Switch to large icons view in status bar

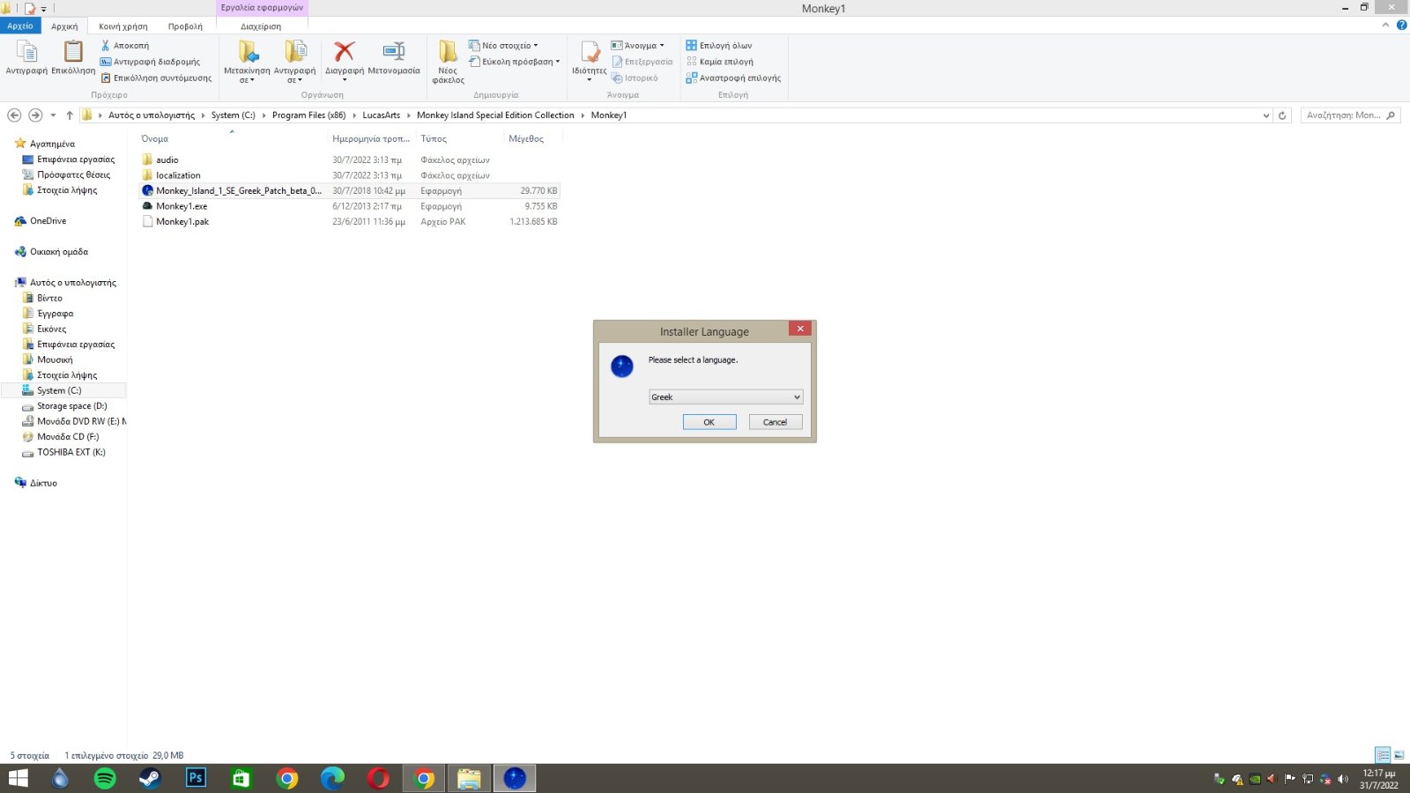coord(1399,755)
